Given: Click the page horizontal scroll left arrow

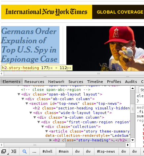Looking at the screenshot, I should point(1,73).
